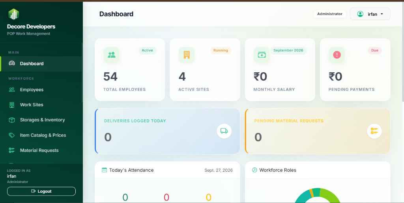Viewport: 404px width, 203px height.
Task: Click the ₹0 monthly salary value
Action: tap(260, 77)
